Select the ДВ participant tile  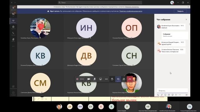coord(86,56)
